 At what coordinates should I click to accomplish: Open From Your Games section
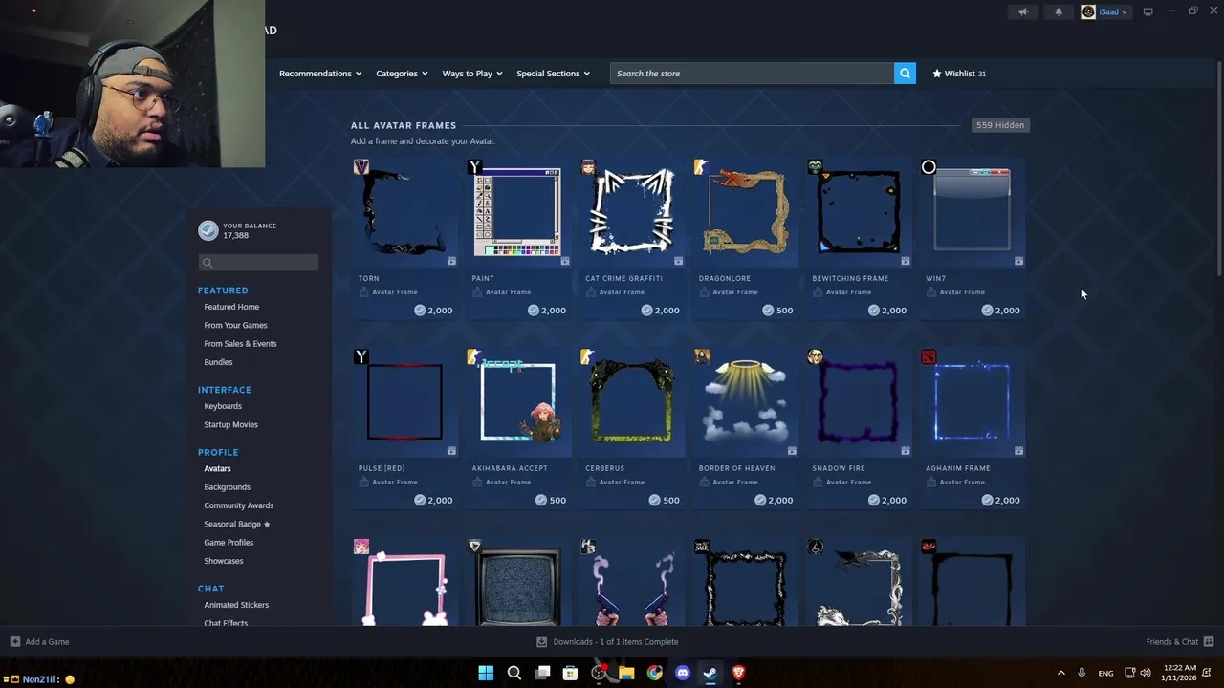coord(235,325)
